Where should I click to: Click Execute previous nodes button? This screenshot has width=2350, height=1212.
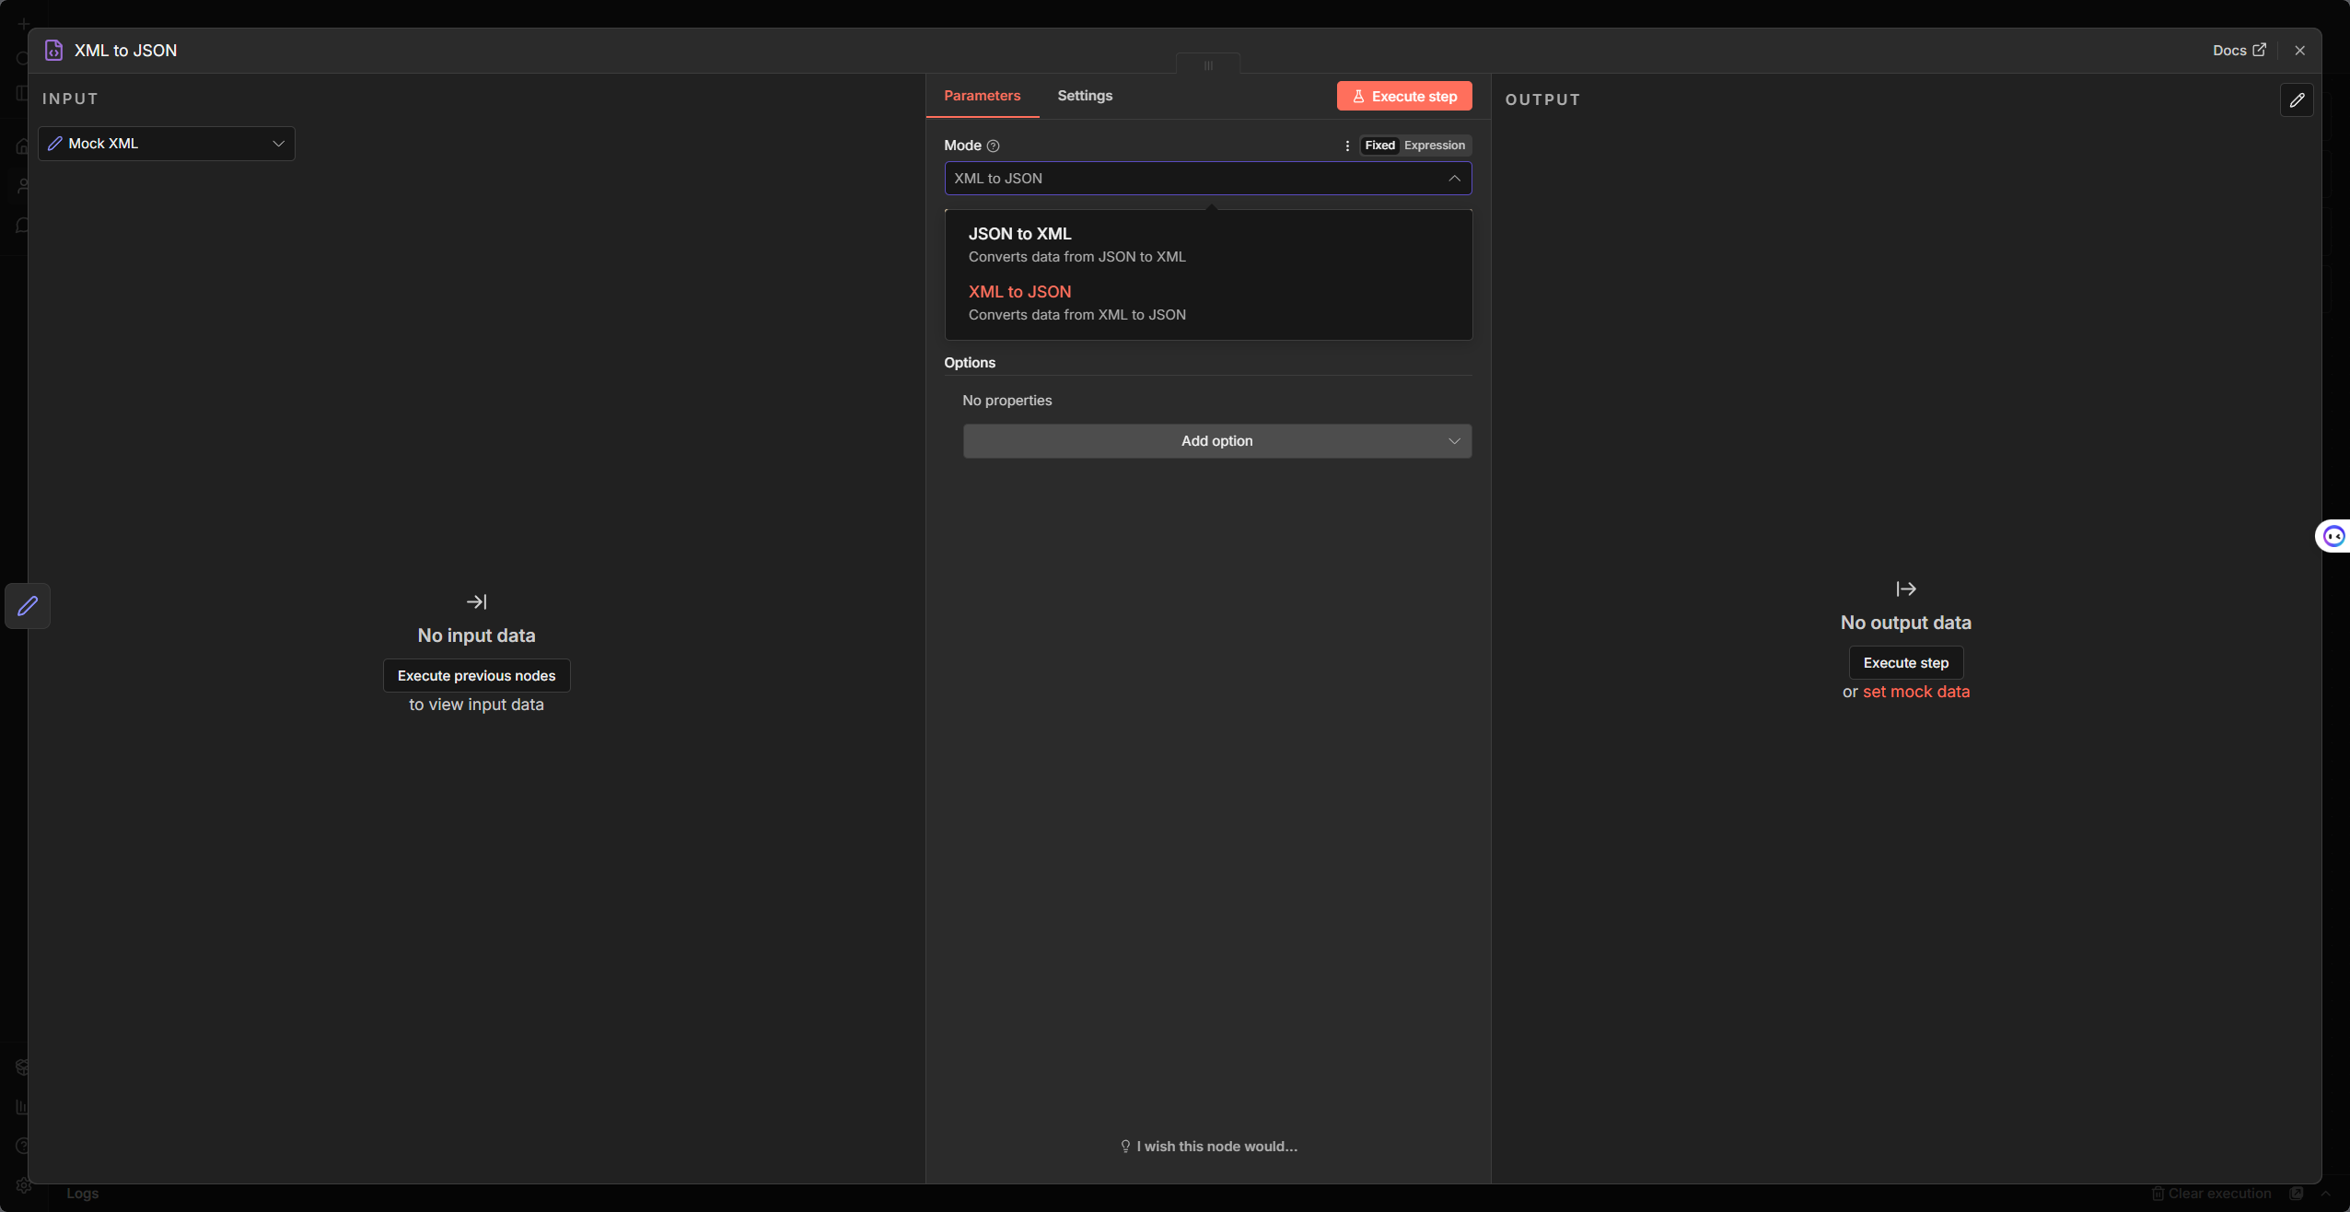point(476,676)
